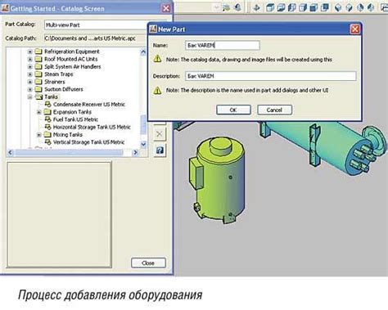This screenshot has width=388, height=310.
Task: Select the Left view cube icon
Action: [291, 7]
